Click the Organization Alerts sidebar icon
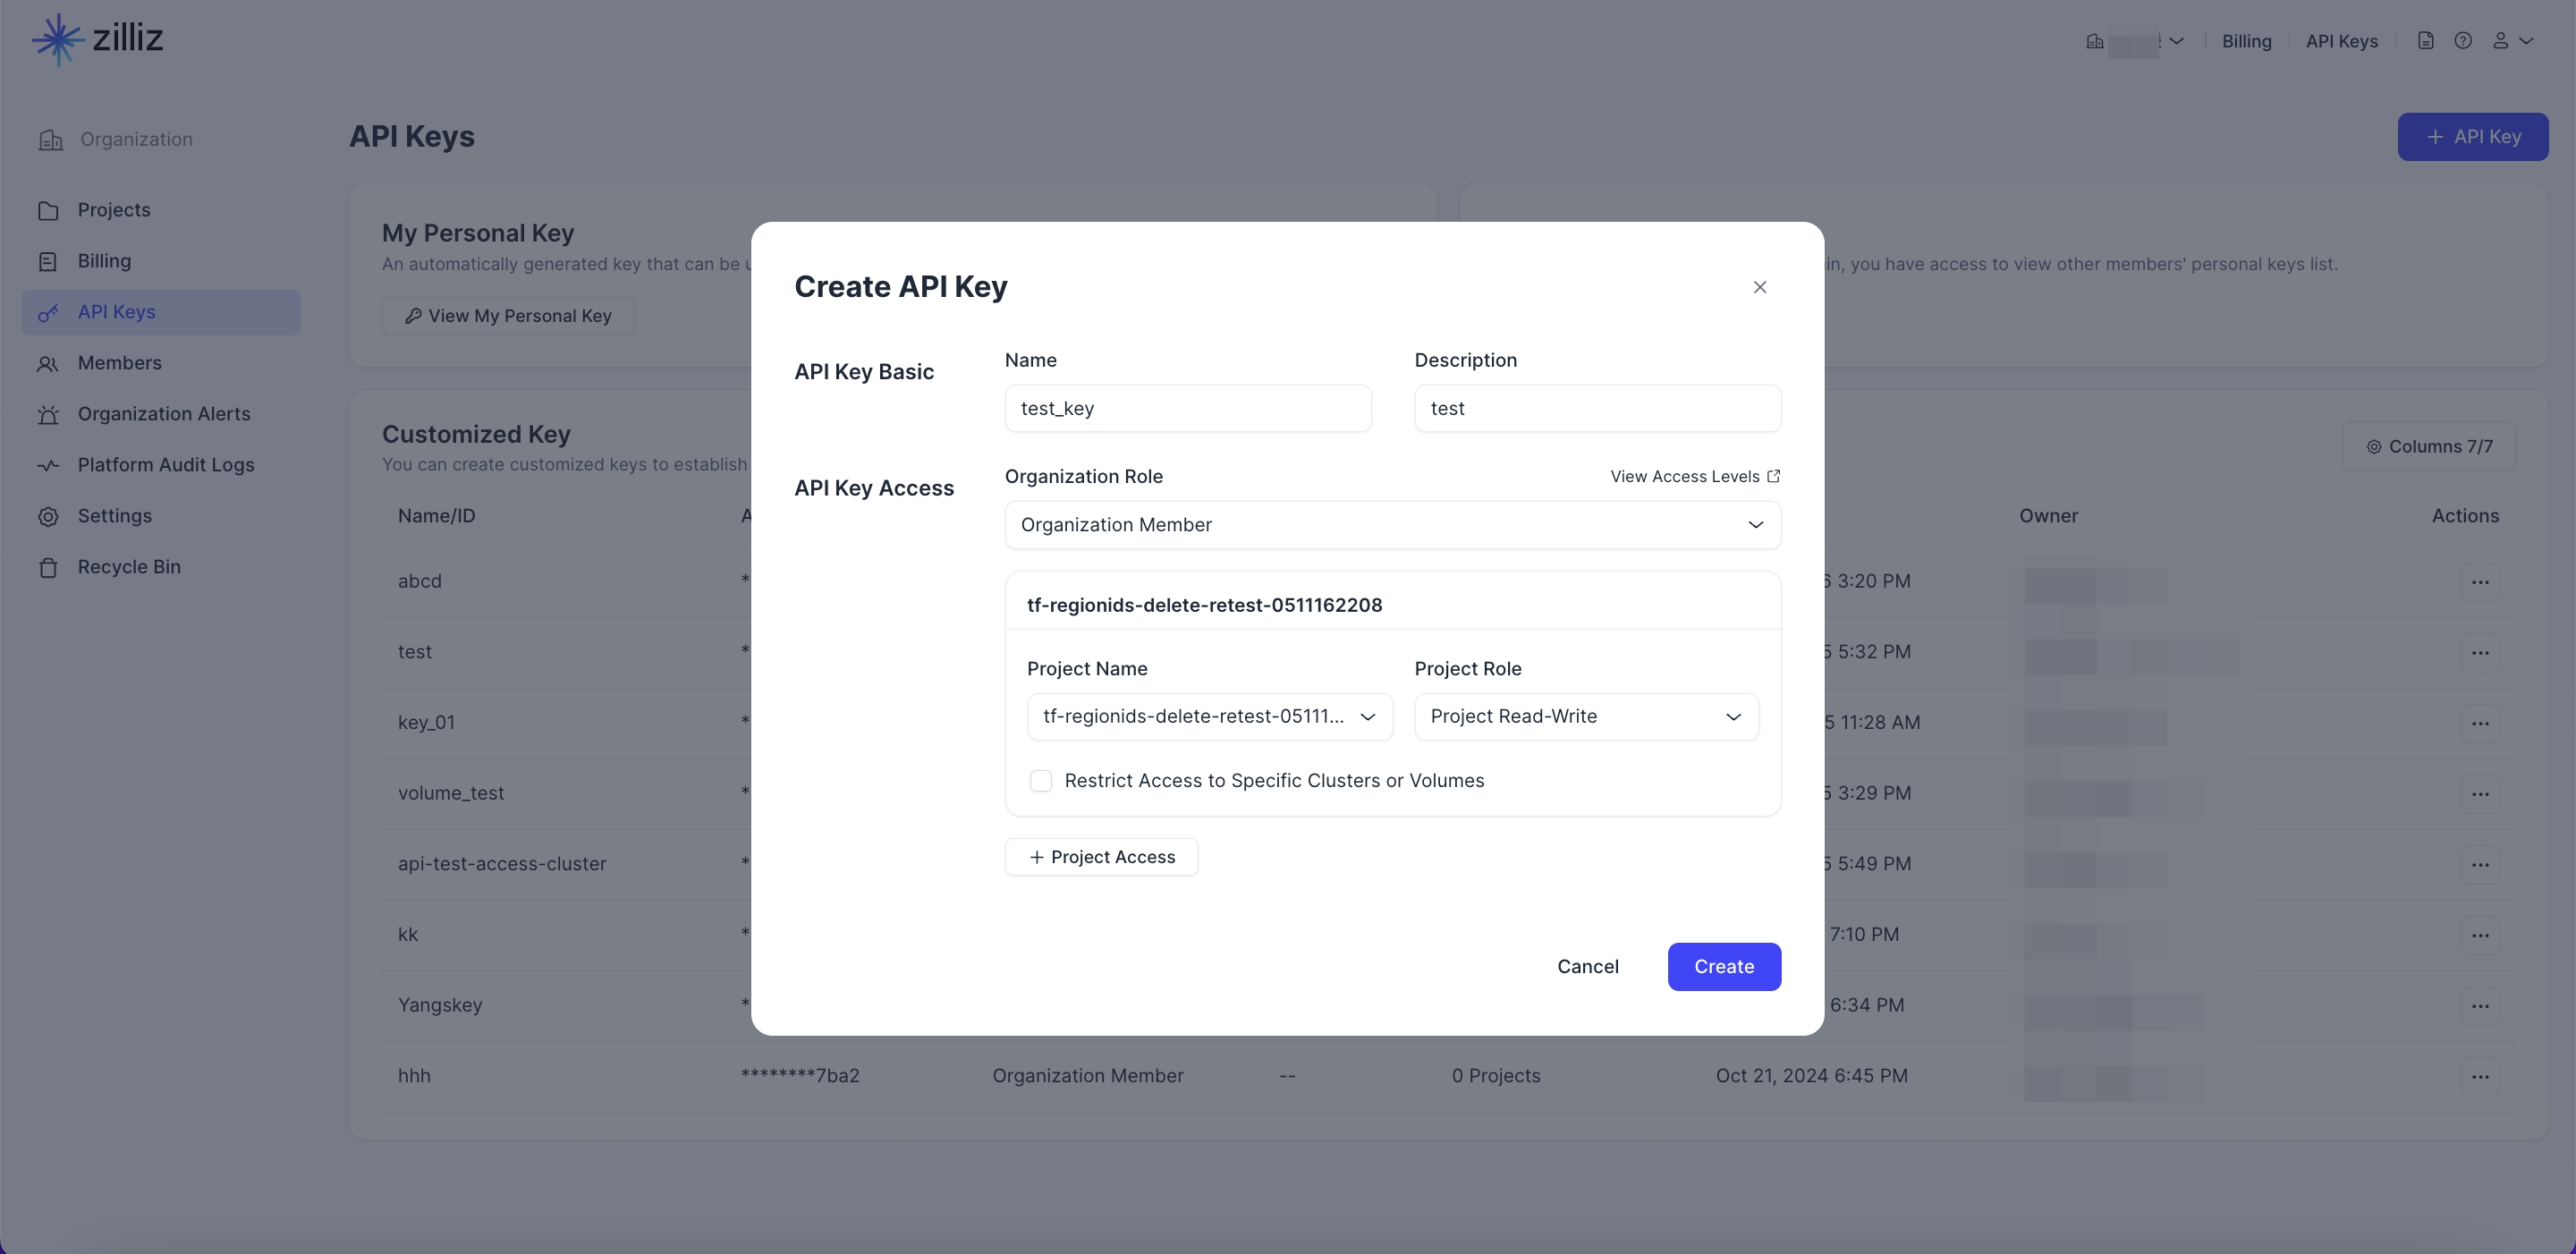The image size is (2576, 1254). tap(48, 415)
